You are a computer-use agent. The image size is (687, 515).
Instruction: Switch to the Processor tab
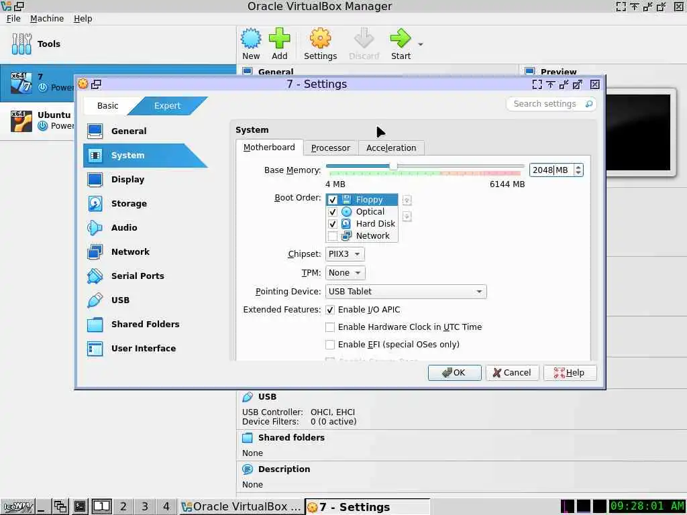tap(330, 148)
